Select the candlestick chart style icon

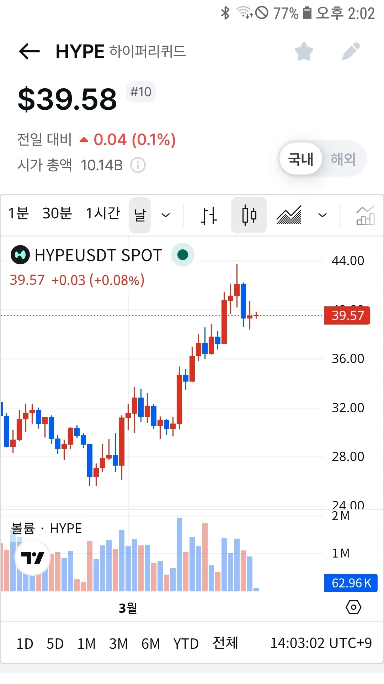pos(249,215)
